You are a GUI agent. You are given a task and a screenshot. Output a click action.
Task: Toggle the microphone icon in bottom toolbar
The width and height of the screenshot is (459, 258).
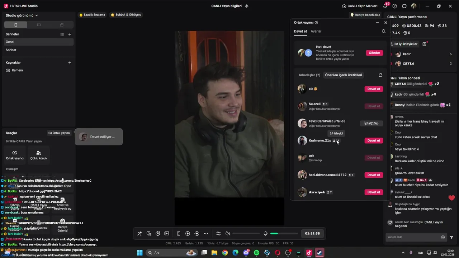pos(265,234)
